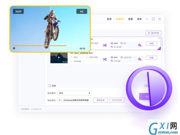Screen dimensions: 180x135
Task: Remove the first file with its X icon
Action: 159,38
